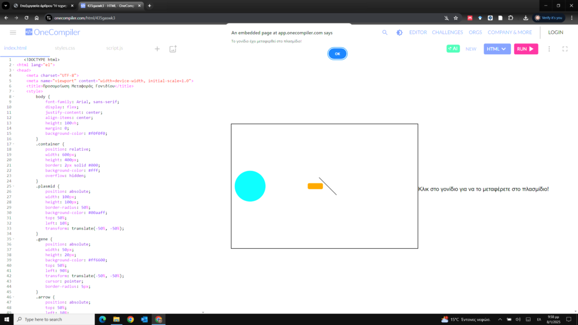Open the COMPANY & MORE menu

pyautogui.click(x=509, y=32)
